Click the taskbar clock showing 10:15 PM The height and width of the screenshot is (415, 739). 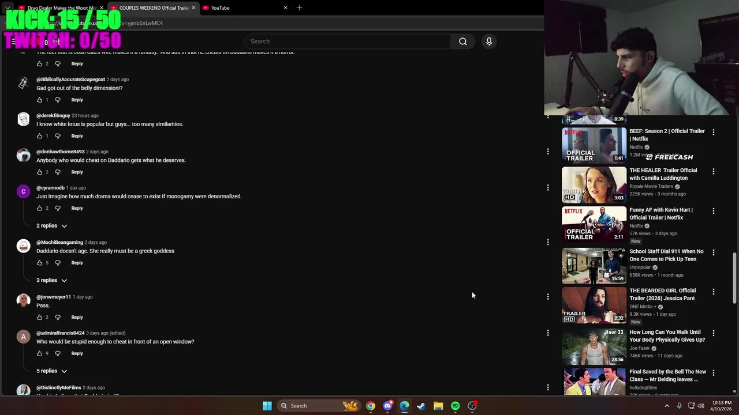click(722, 406)
